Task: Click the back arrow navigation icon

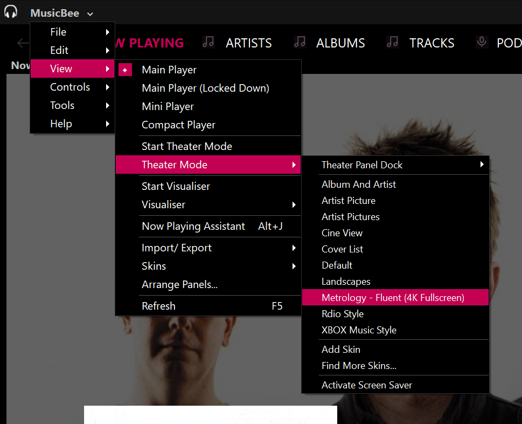Action: point(23,43)
